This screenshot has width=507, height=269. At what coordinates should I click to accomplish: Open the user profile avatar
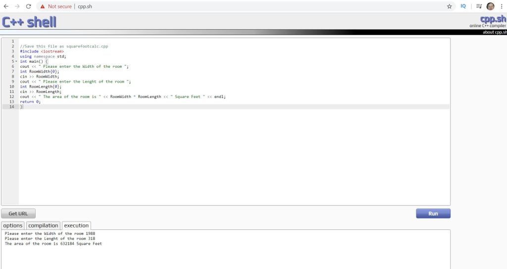490,6
